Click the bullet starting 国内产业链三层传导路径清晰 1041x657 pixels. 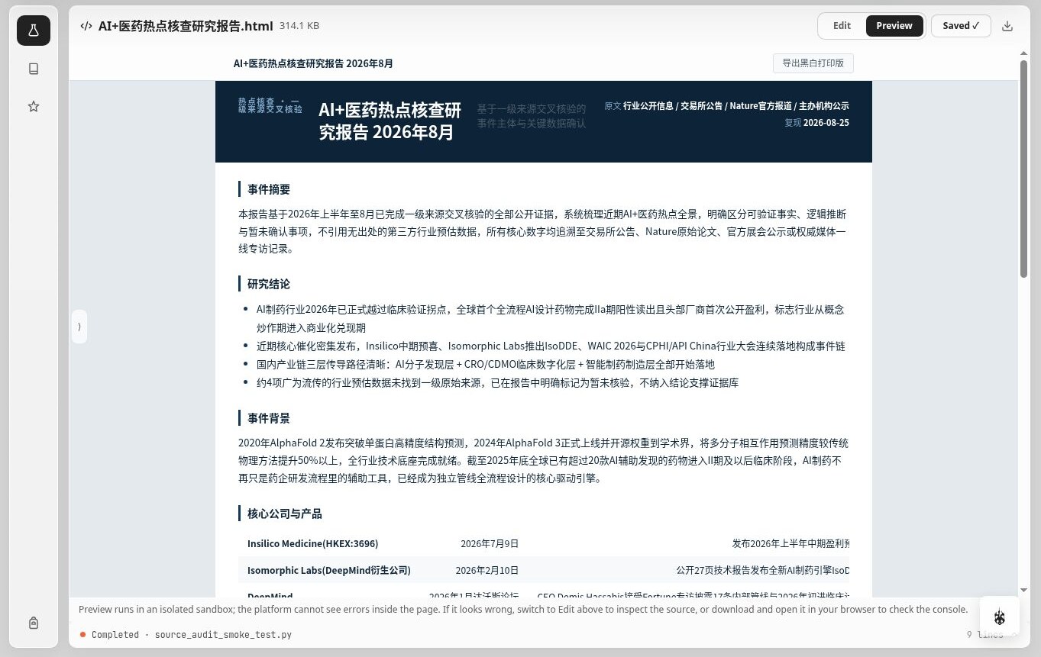485,365
